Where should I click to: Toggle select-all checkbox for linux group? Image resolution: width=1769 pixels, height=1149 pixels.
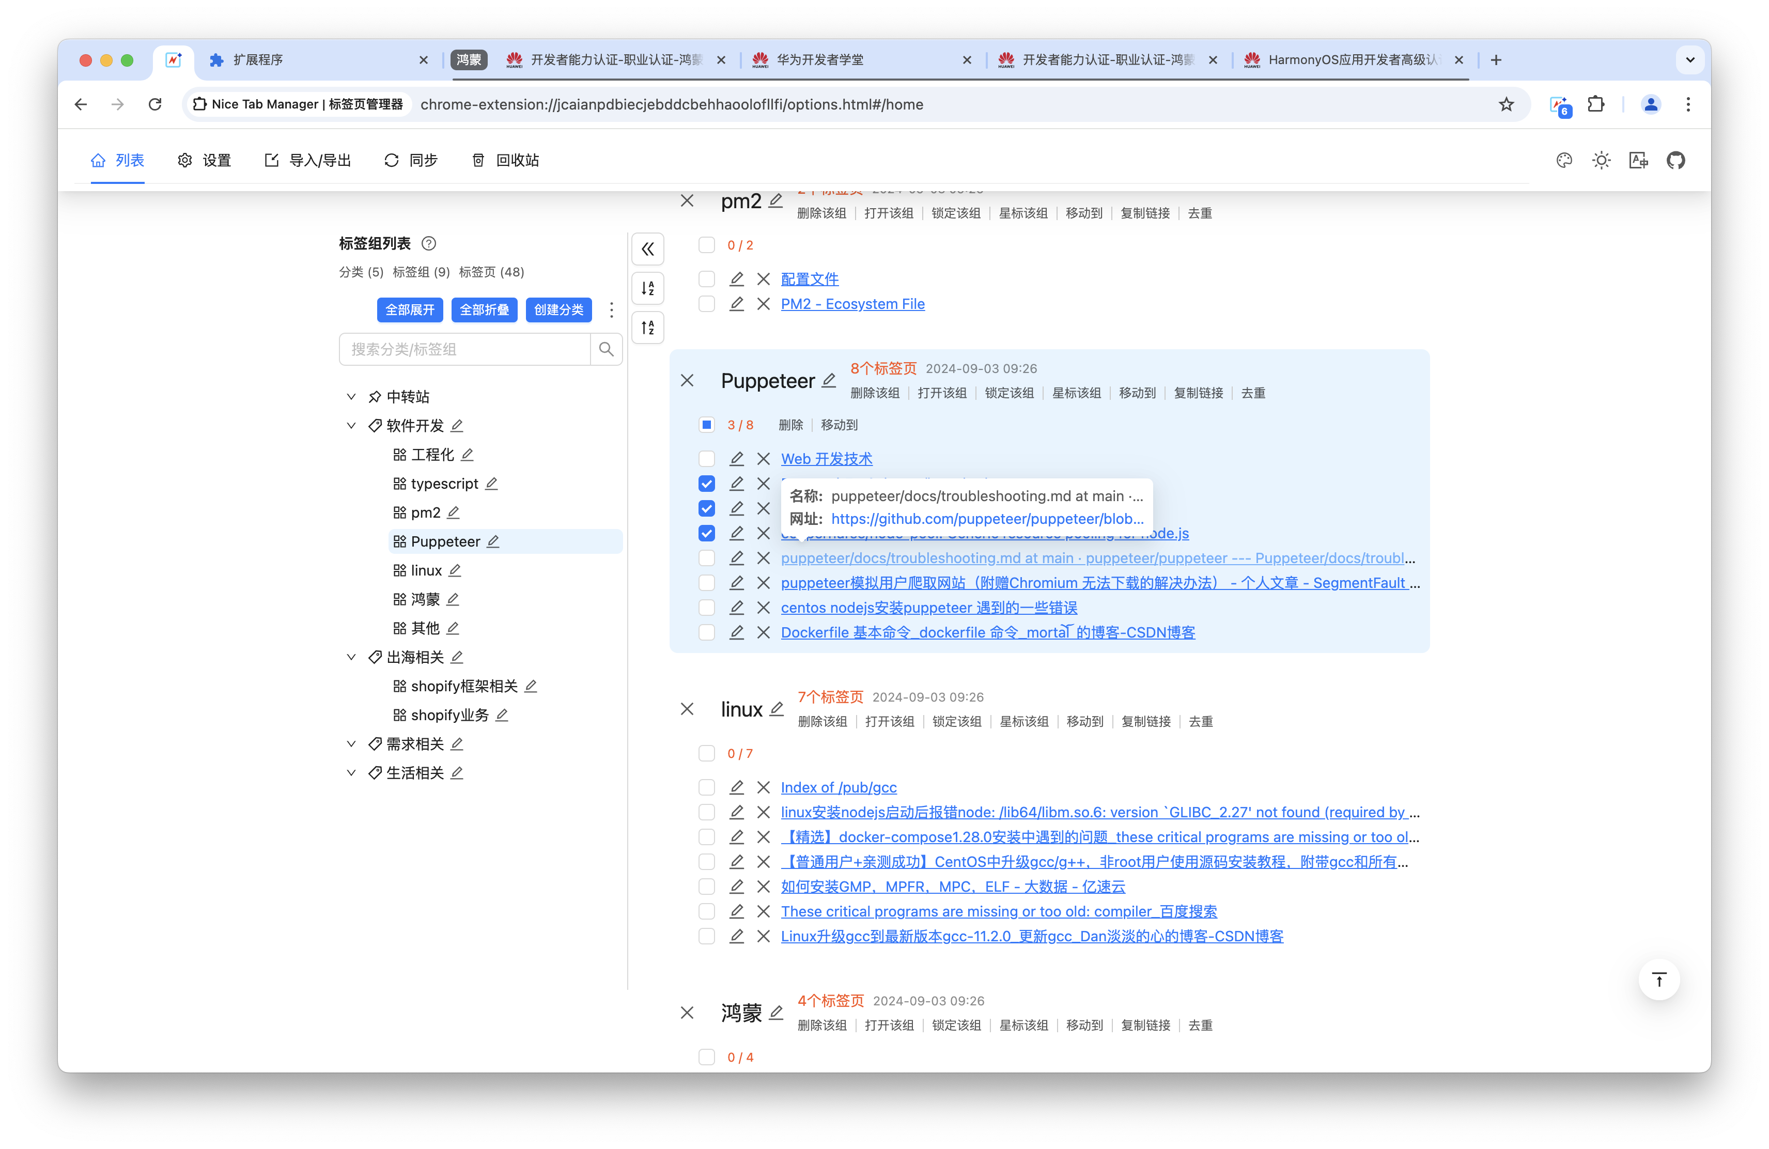pos(706,754)
